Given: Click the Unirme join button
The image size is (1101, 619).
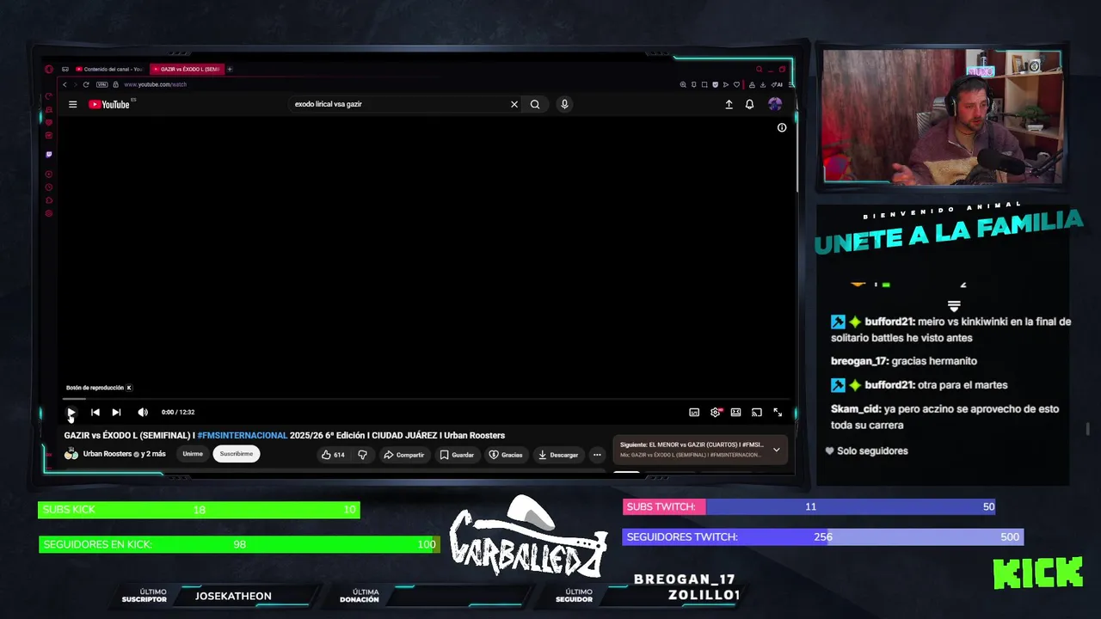Looking at the screenshot, I should pos(193,454).
